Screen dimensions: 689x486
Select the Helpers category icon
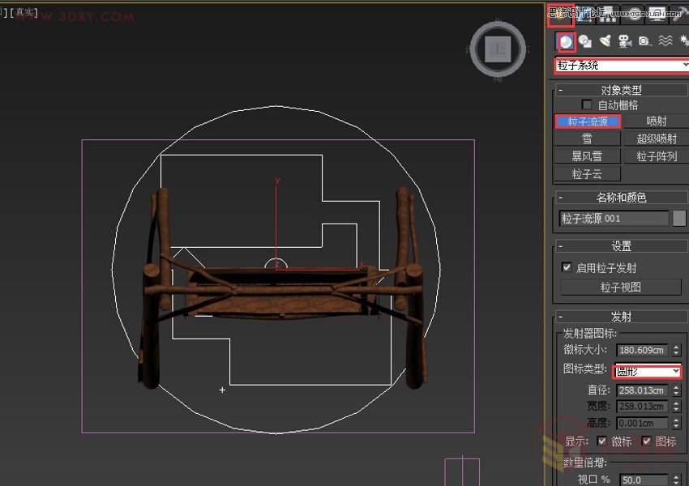click(644, 40)
